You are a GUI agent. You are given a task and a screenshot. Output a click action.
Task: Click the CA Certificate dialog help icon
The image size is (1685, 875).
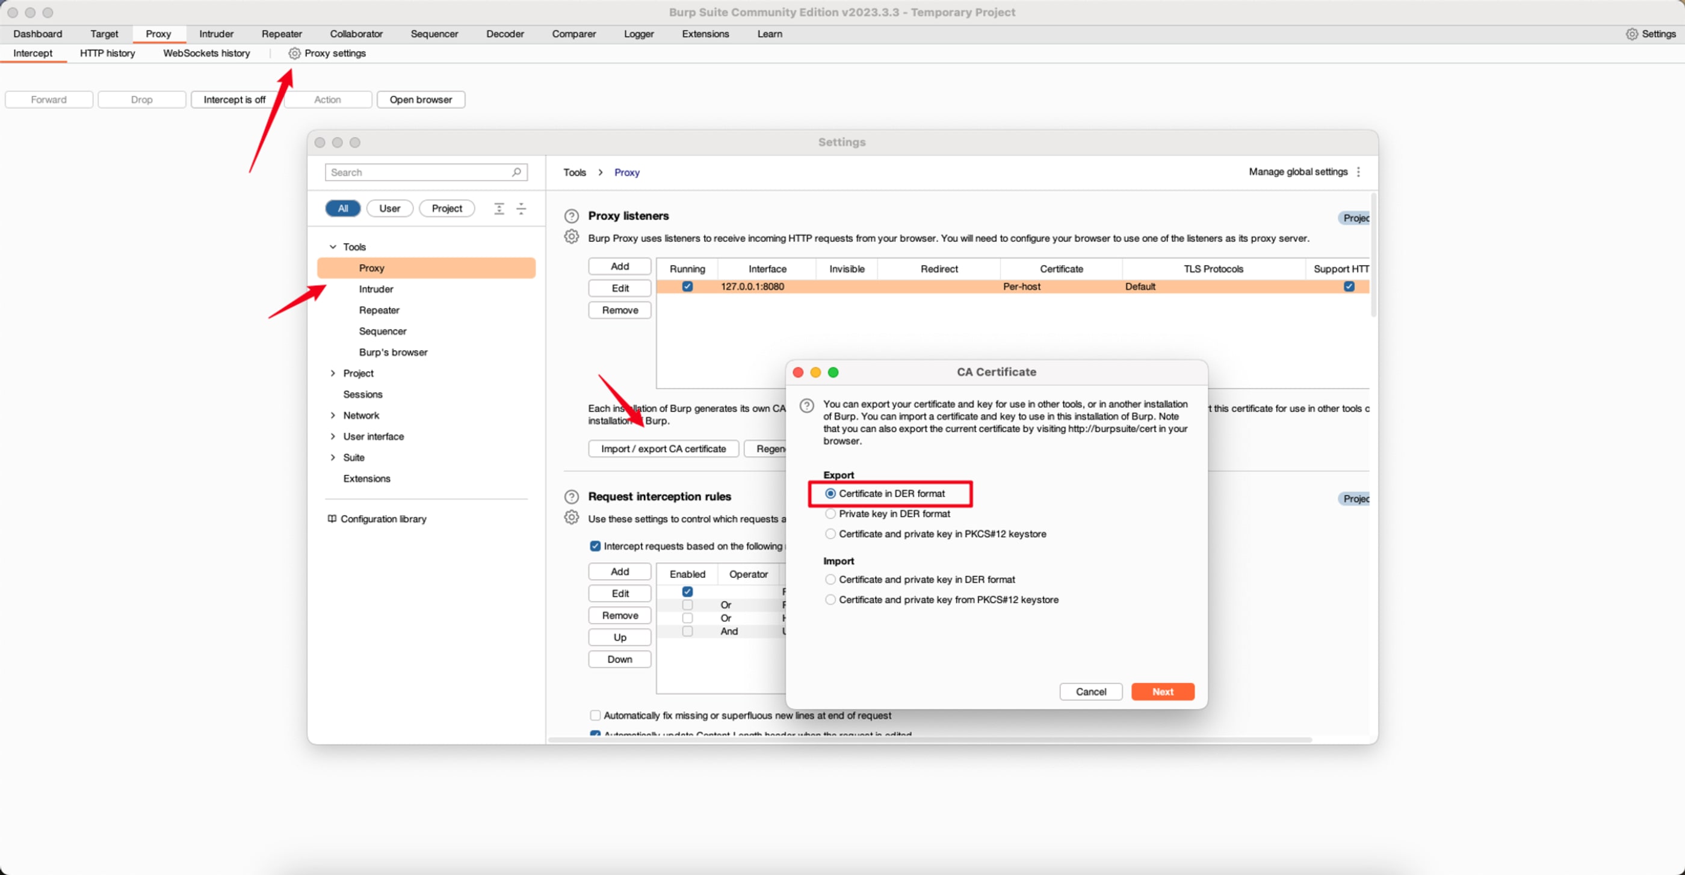pyautogui.click(x=806, y=405)
